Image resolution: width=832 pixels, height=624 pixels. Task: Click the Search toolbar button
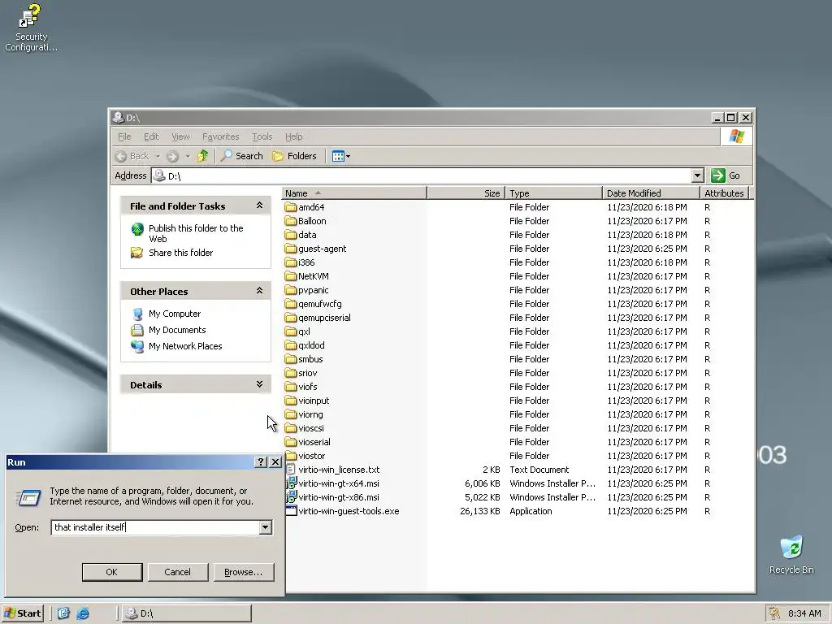pyautogui.click(x=242, y=156)
